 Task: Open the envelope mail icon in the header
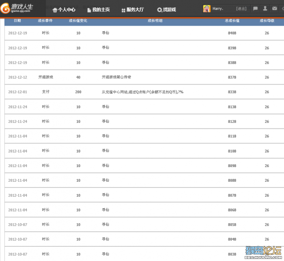[275, 9]
